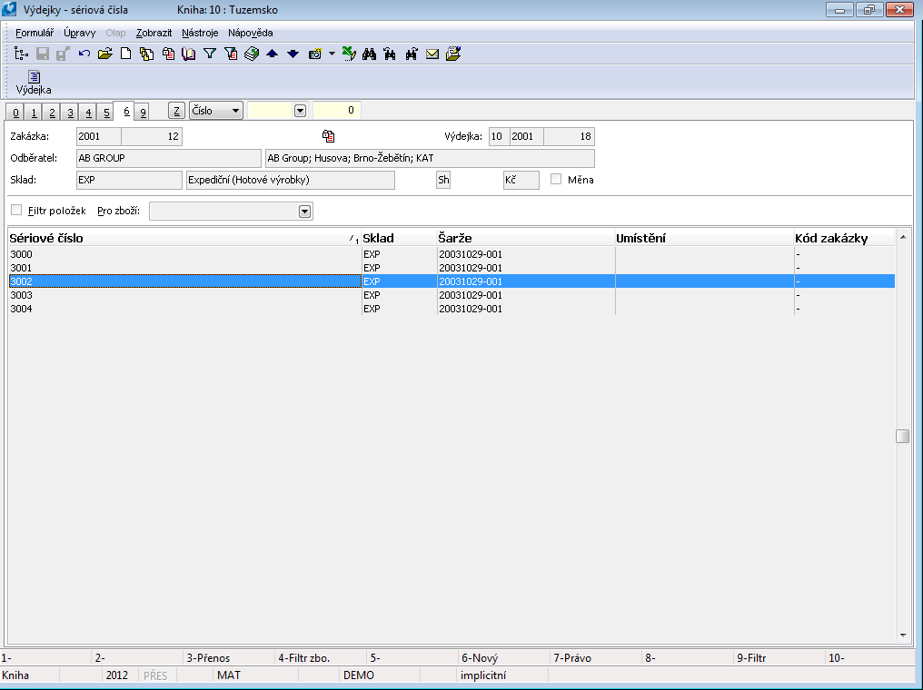Click the blank new document icon
Screen dimensions: 923x690
(x=126, y=54)
